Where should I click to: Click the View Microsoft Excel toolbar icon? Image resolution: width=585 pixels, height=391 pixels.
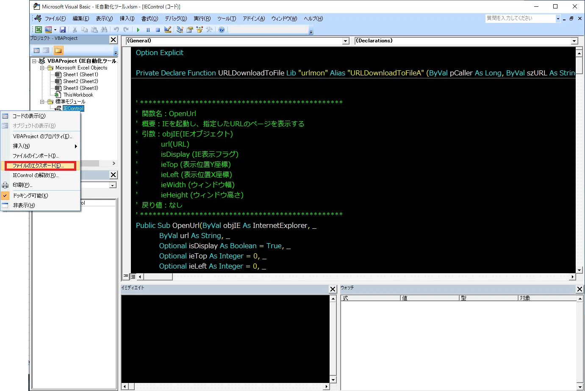[x=39, y=30]
